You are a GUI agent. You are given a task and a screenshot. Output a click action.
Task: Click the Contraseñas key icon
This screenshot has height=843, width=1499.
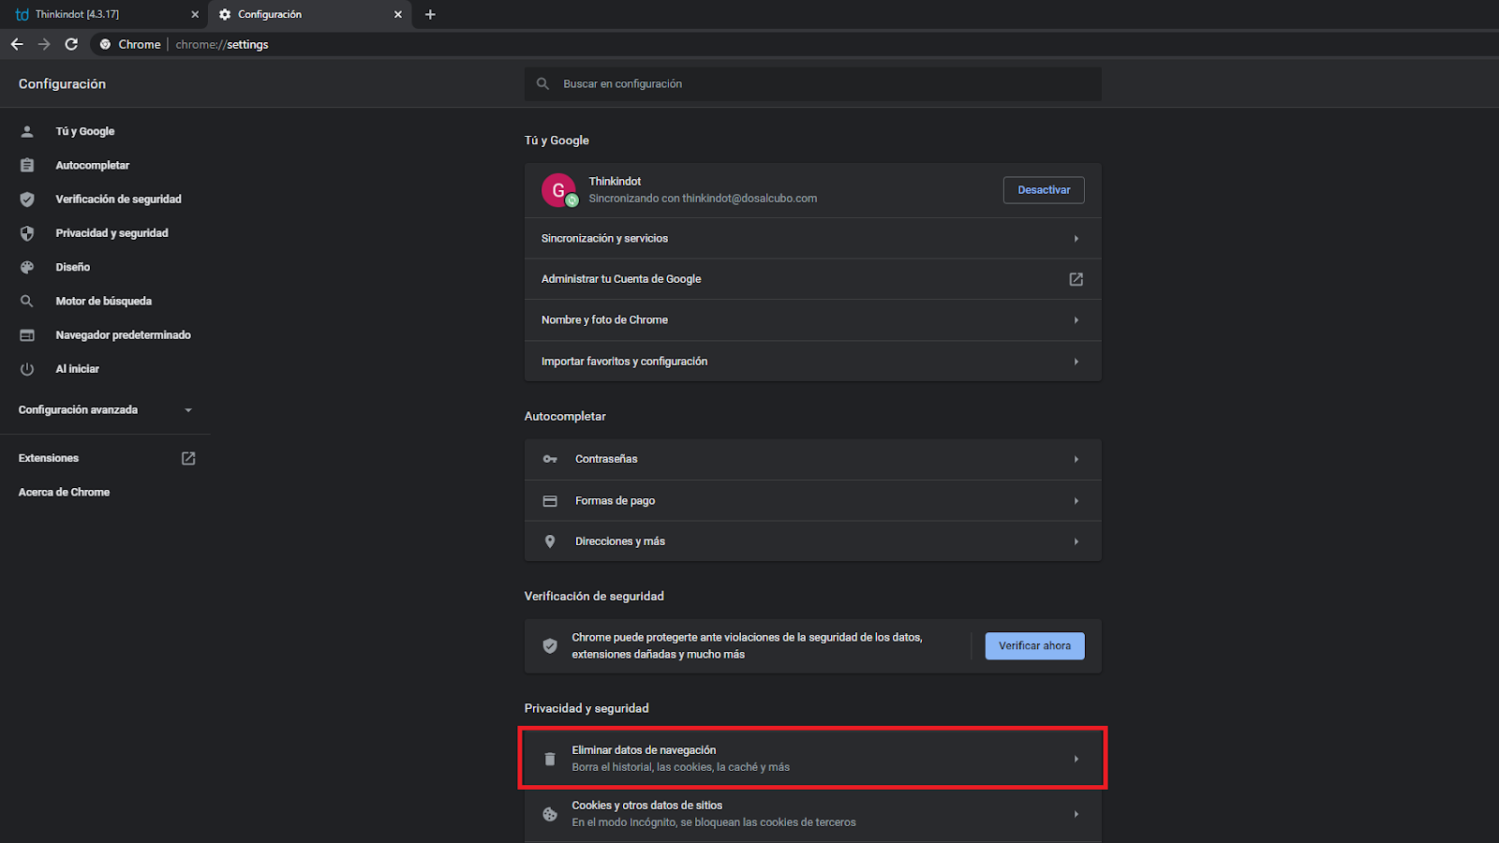(550, 459)
